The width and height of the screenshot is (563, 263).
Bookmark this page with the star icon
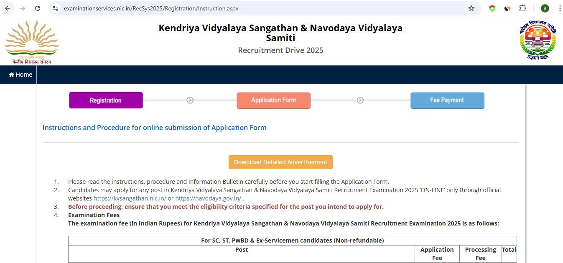(x=471, y=8)
